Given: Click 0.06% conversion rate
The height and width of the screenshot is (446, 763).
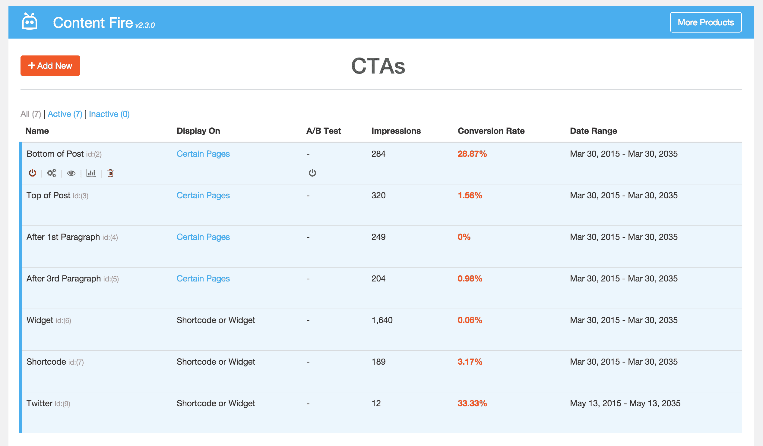Looking at the screenshot, I should coord(470,320).
